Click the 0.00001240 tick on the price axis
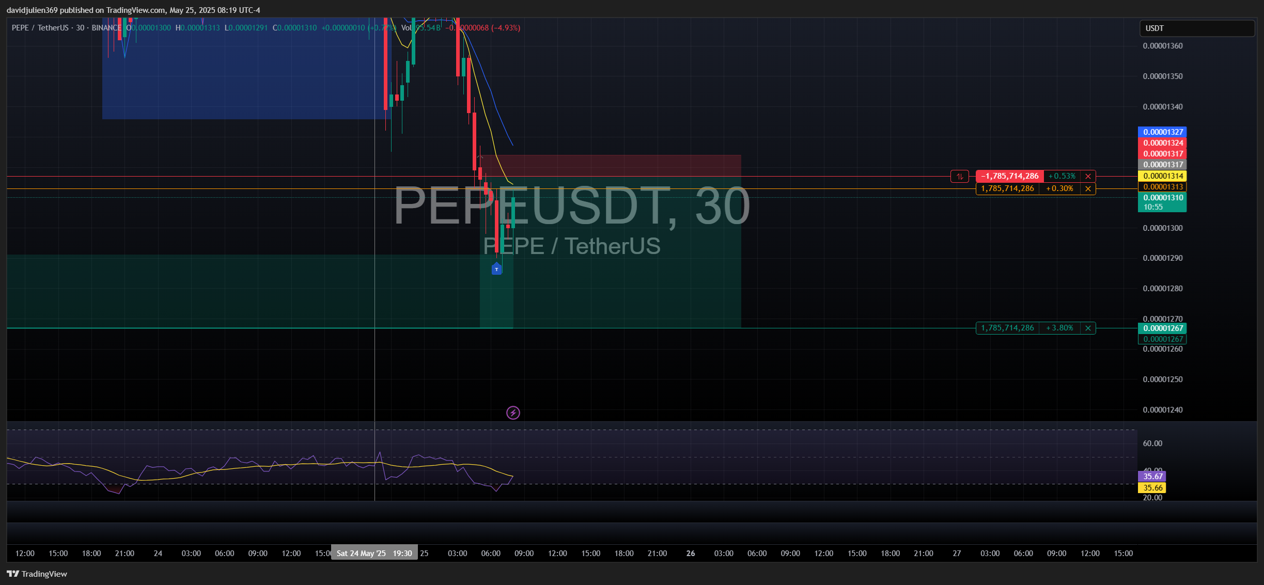Screen dimensions: 1264x585 coord(1163,410)
